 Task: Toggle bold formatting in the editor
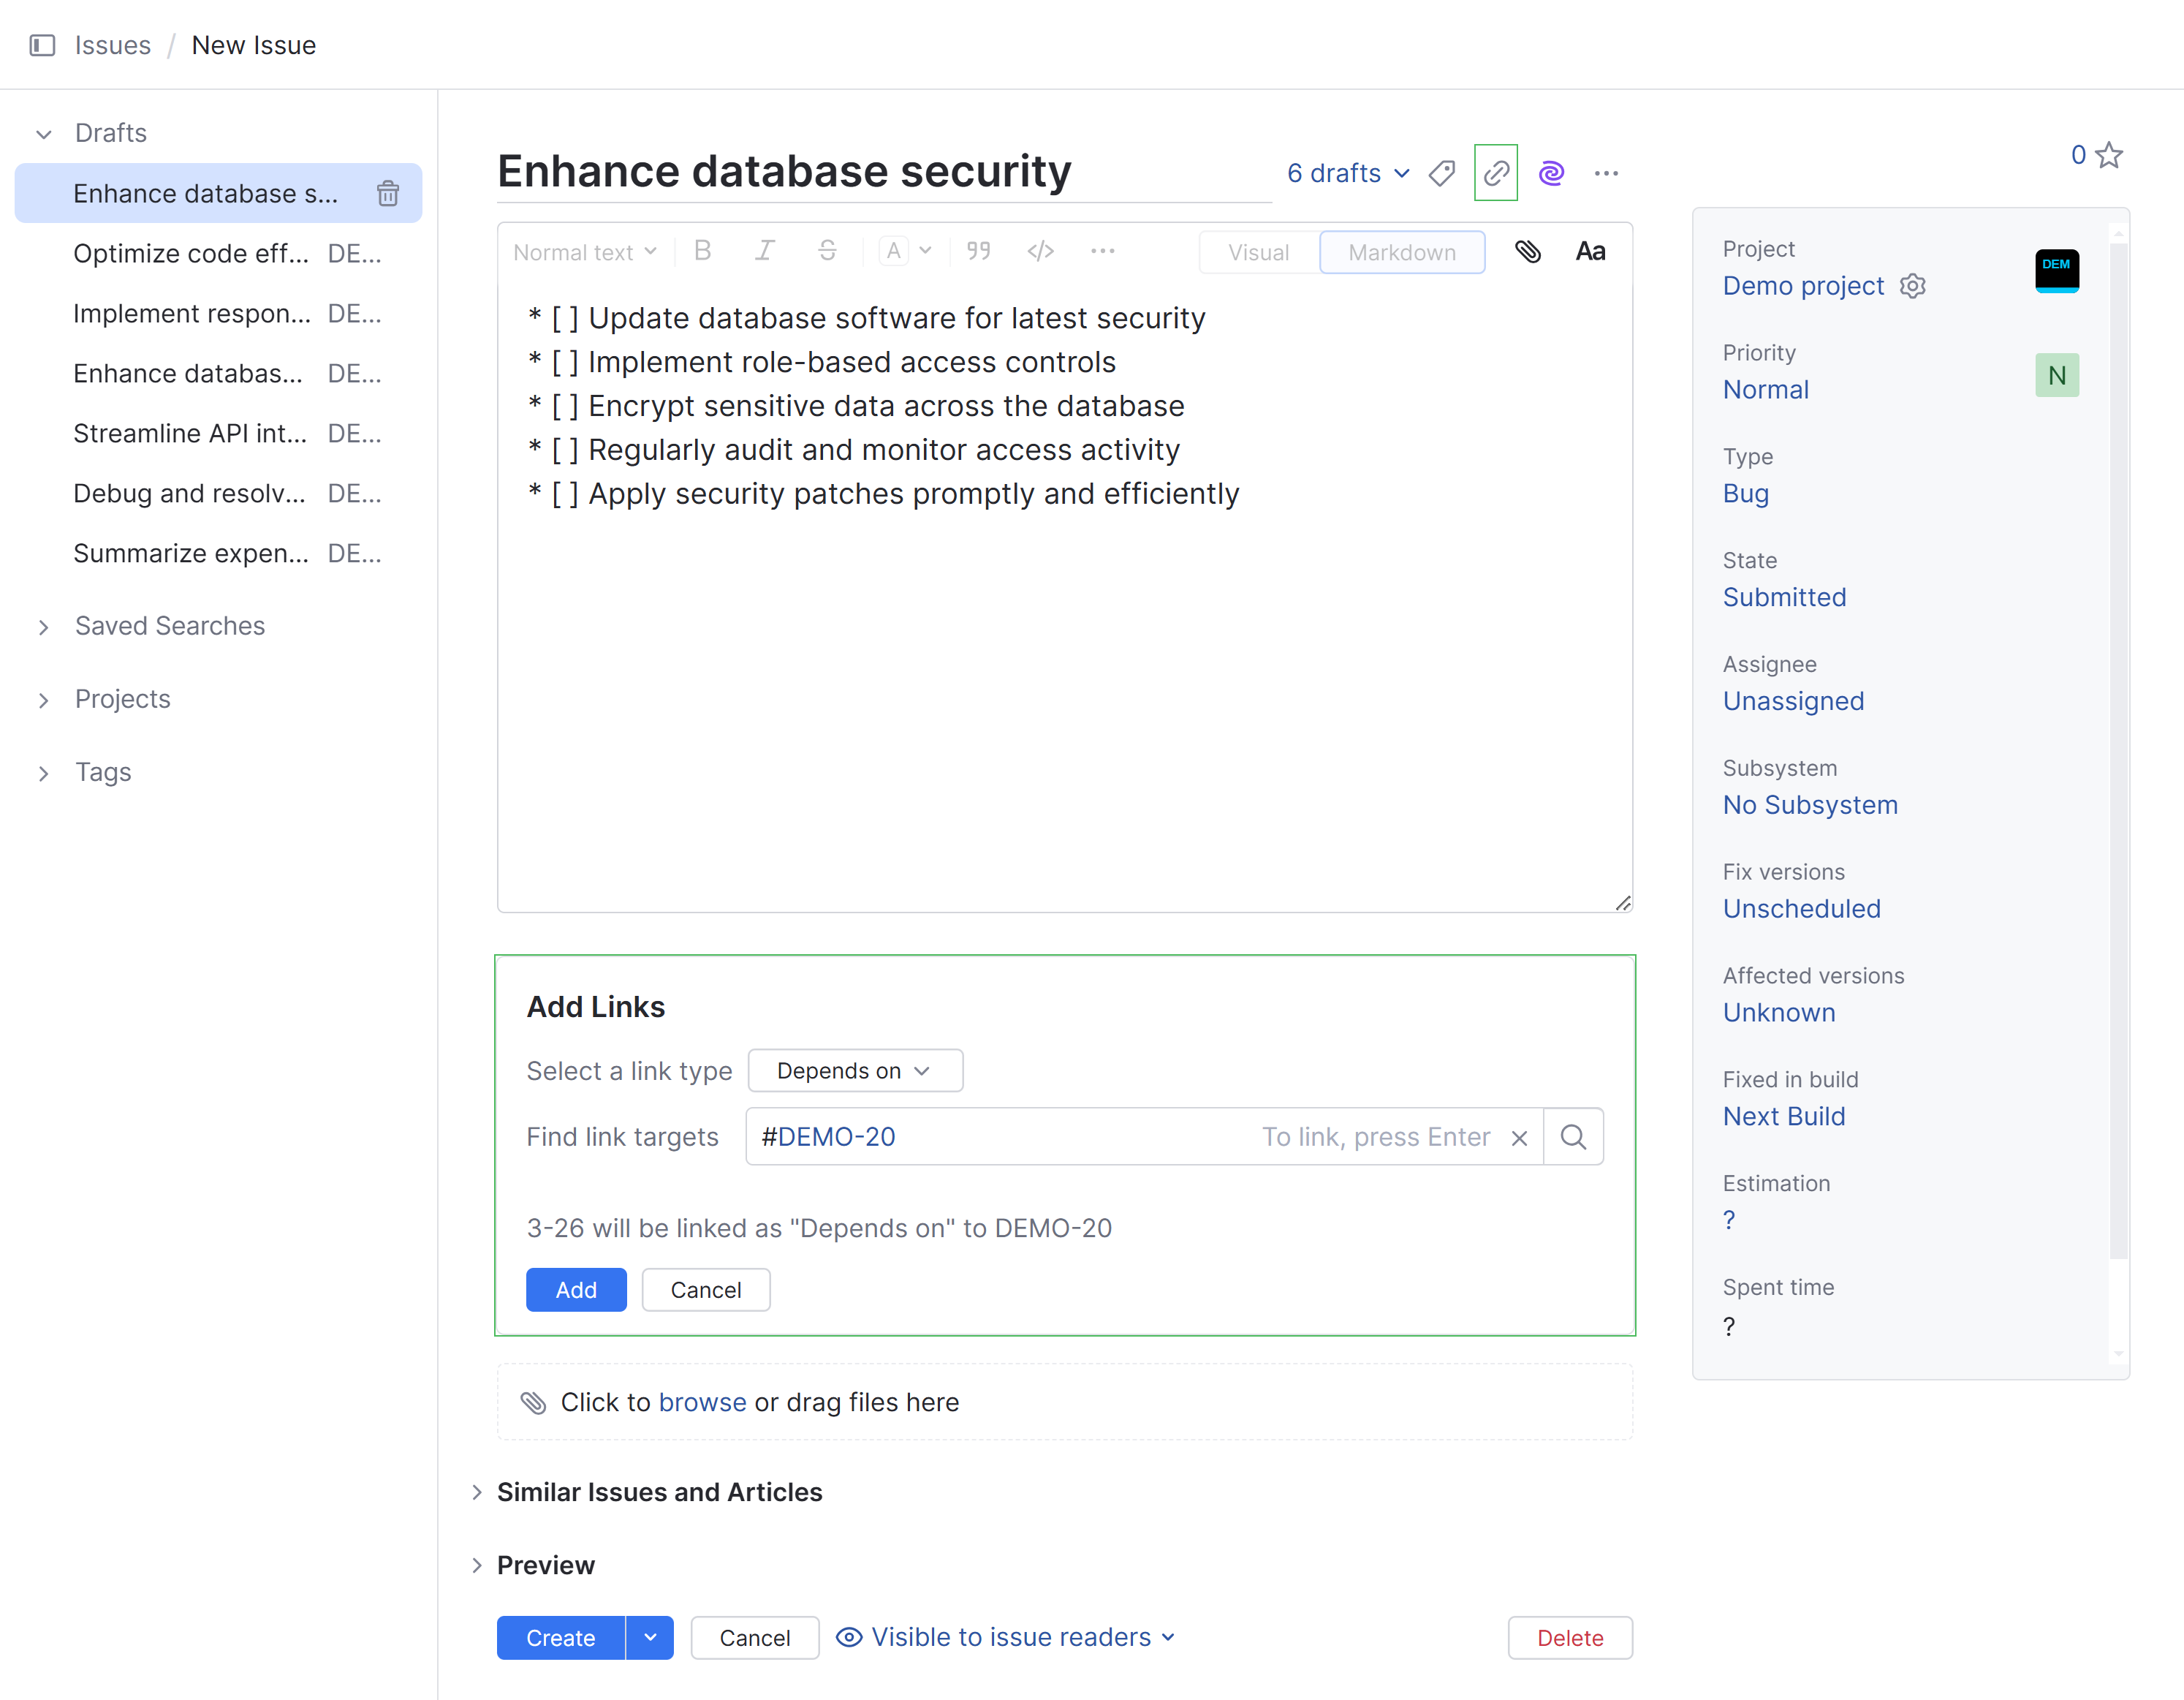pos(703,251)
